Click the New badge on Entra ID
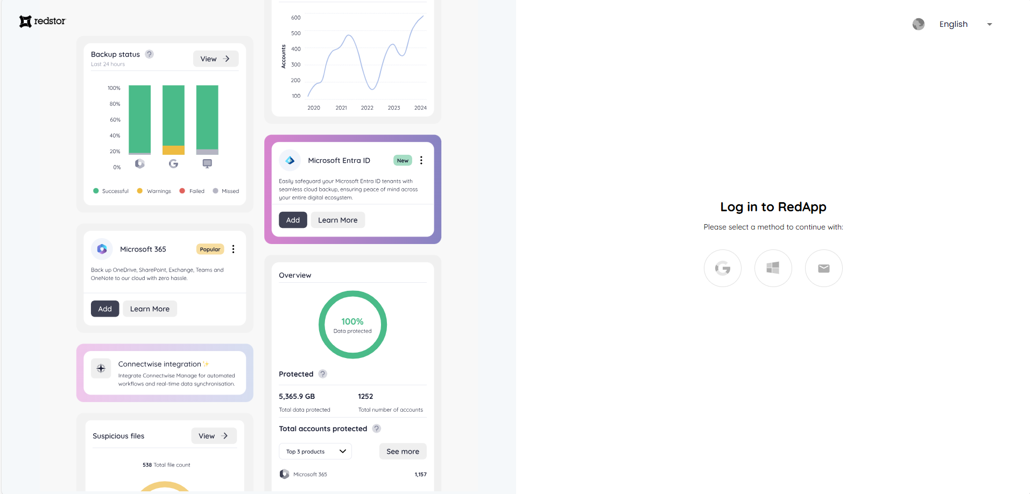 [403, 160]
